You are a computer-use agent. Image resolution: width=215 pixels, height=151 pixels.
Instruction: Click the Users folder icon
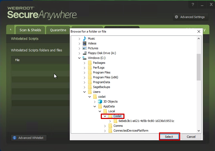coord(90,92)
